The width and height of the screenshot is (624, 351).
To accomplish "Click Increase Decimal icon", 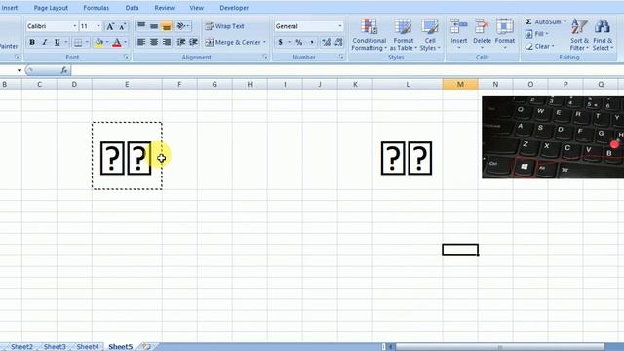I will (326, 42).
